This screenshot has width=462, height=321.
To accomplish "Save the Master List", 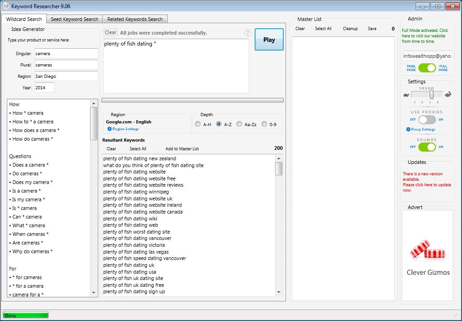I will (372, 29).
